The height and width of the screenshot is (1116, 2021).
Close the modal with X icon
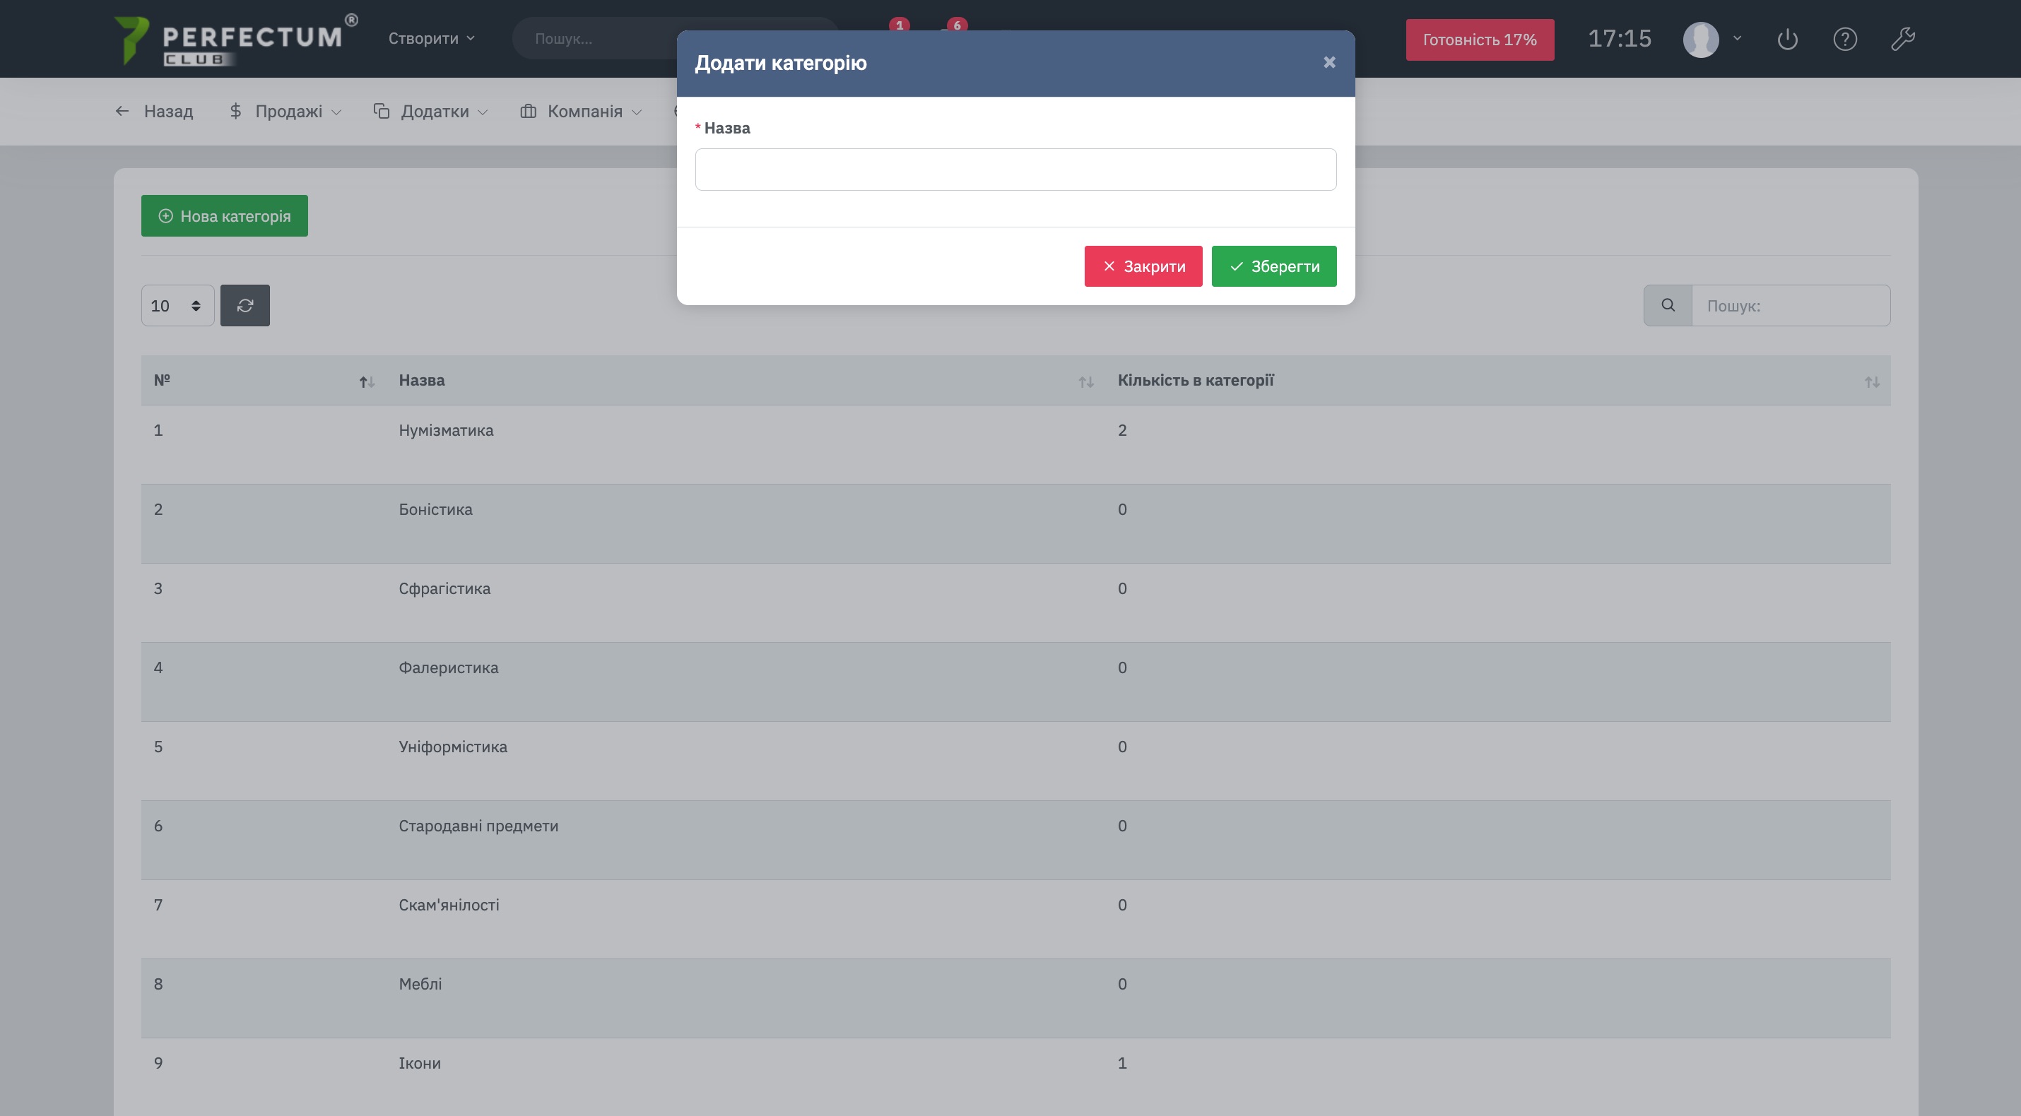(x=1329, y=63)
